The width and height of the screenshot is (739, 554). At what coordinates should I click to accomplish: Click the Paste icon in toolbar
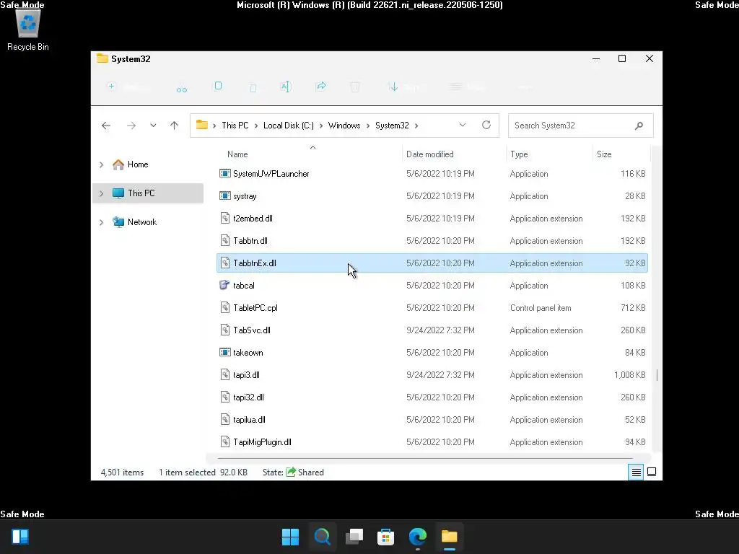point(253,87)
